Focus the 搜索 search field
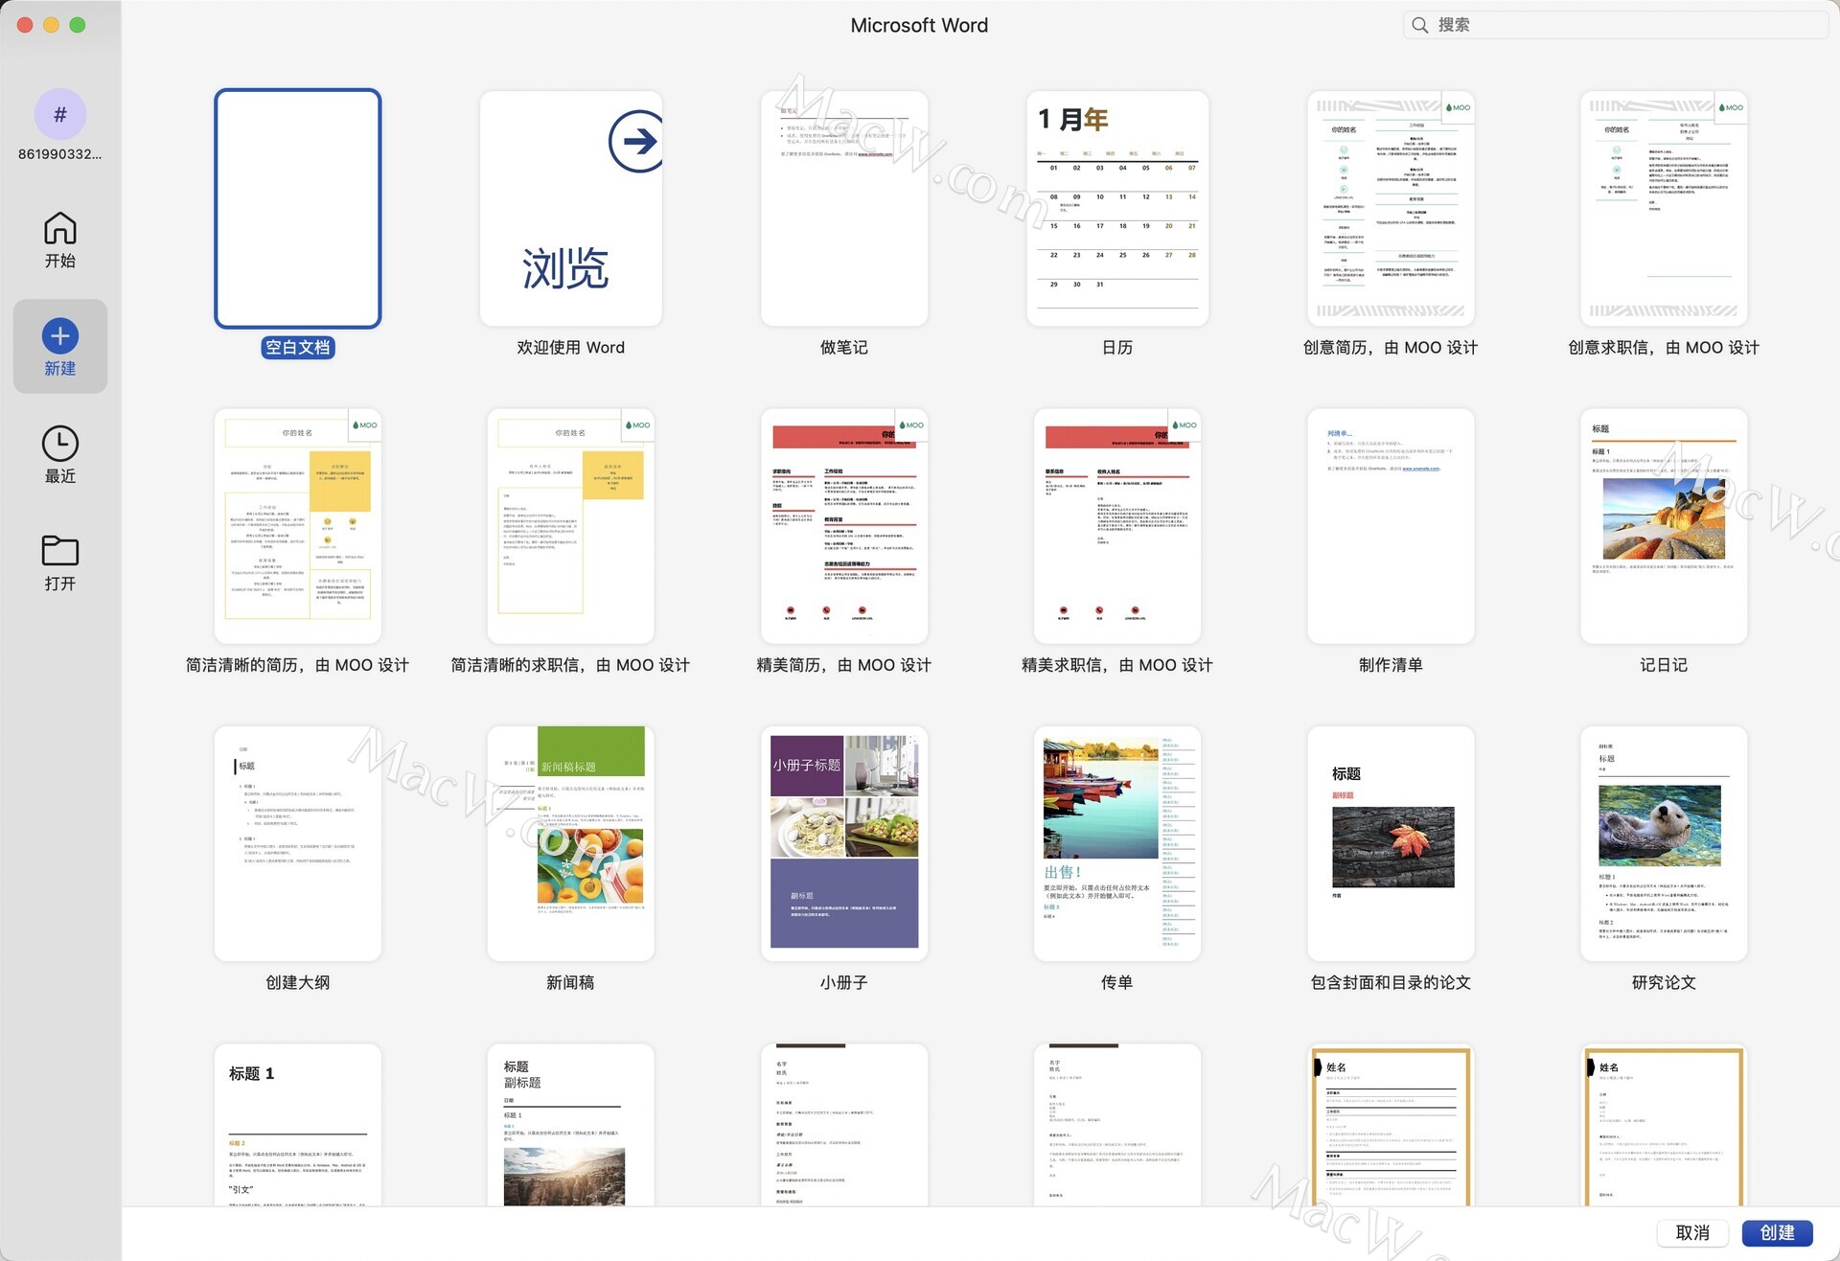The height and width of the screenshot is (1261, 1840). pyautogui.click(x=1616, y=25)
